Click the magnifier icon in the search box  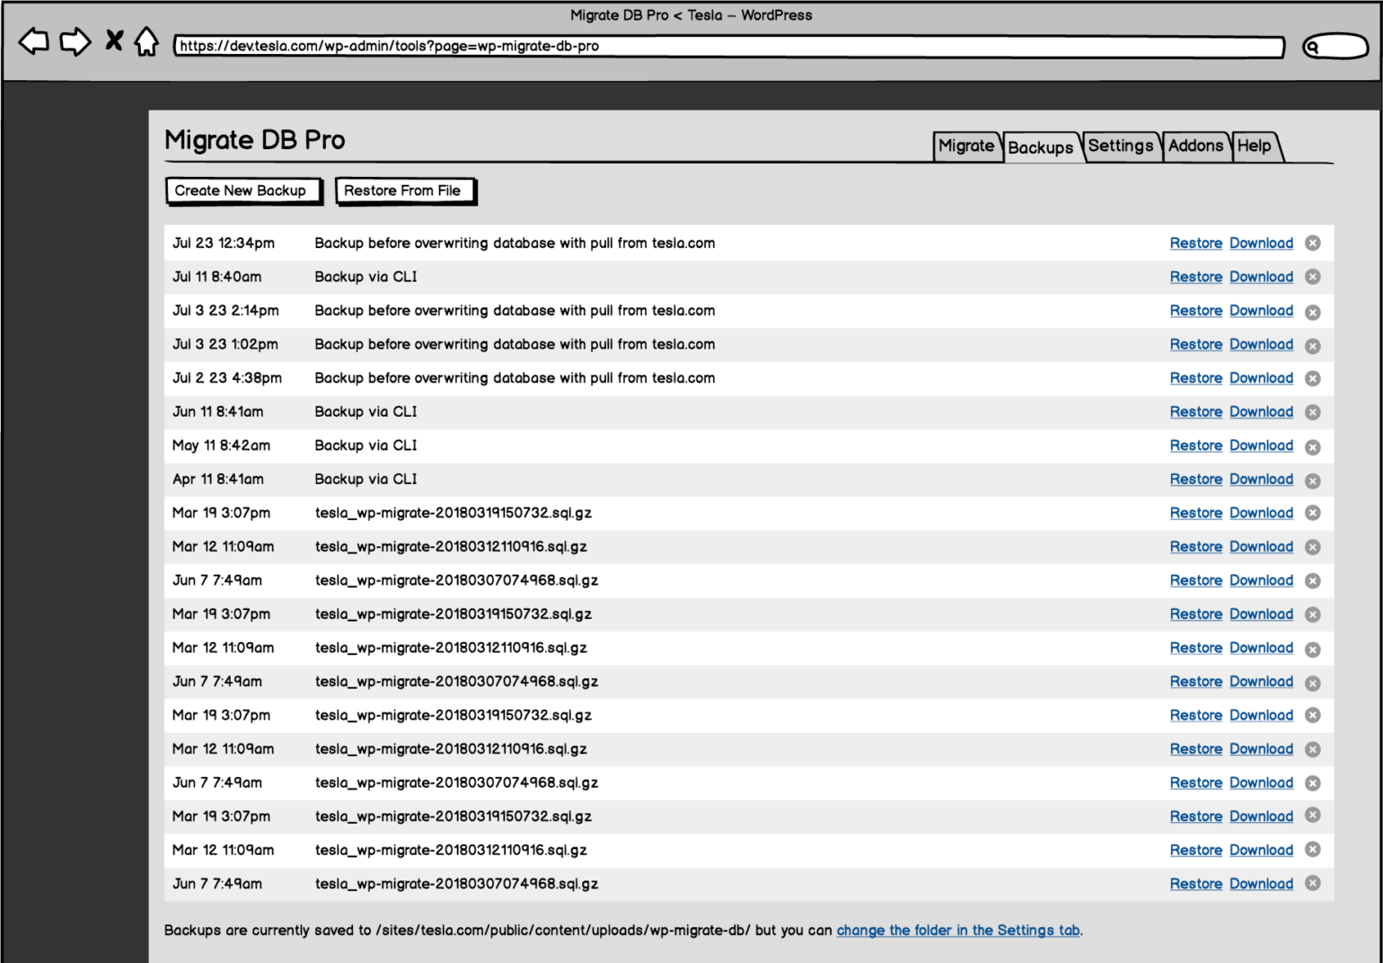tap(1313, 47)
